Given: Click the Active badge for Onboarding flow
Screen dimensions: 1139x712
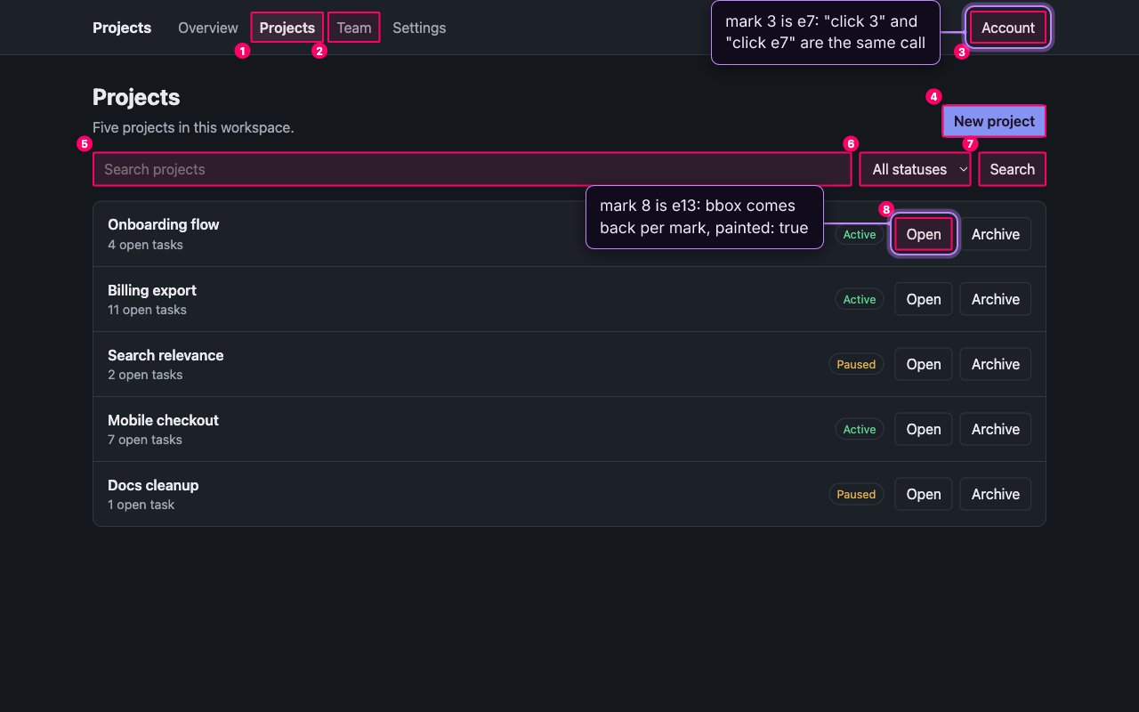Looking at the screenshot, I should [860, 234].
